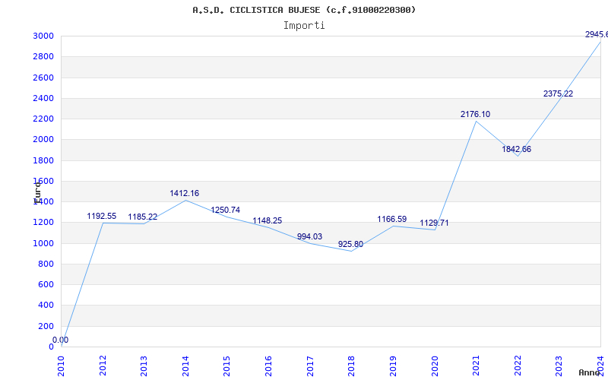Click the y-axis value 1800

[x=43, y=160]
